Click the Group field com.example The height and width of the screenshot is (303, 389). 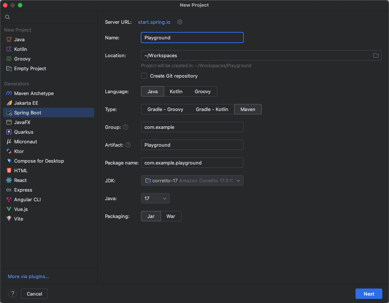click(192, 127)
